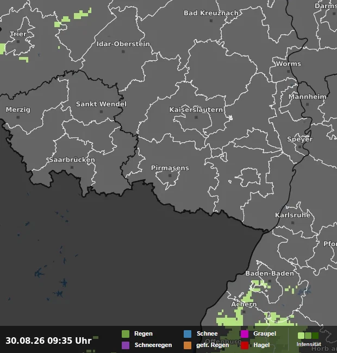Click the Worms city marker
337x353 pixels.
pos(288,71)
